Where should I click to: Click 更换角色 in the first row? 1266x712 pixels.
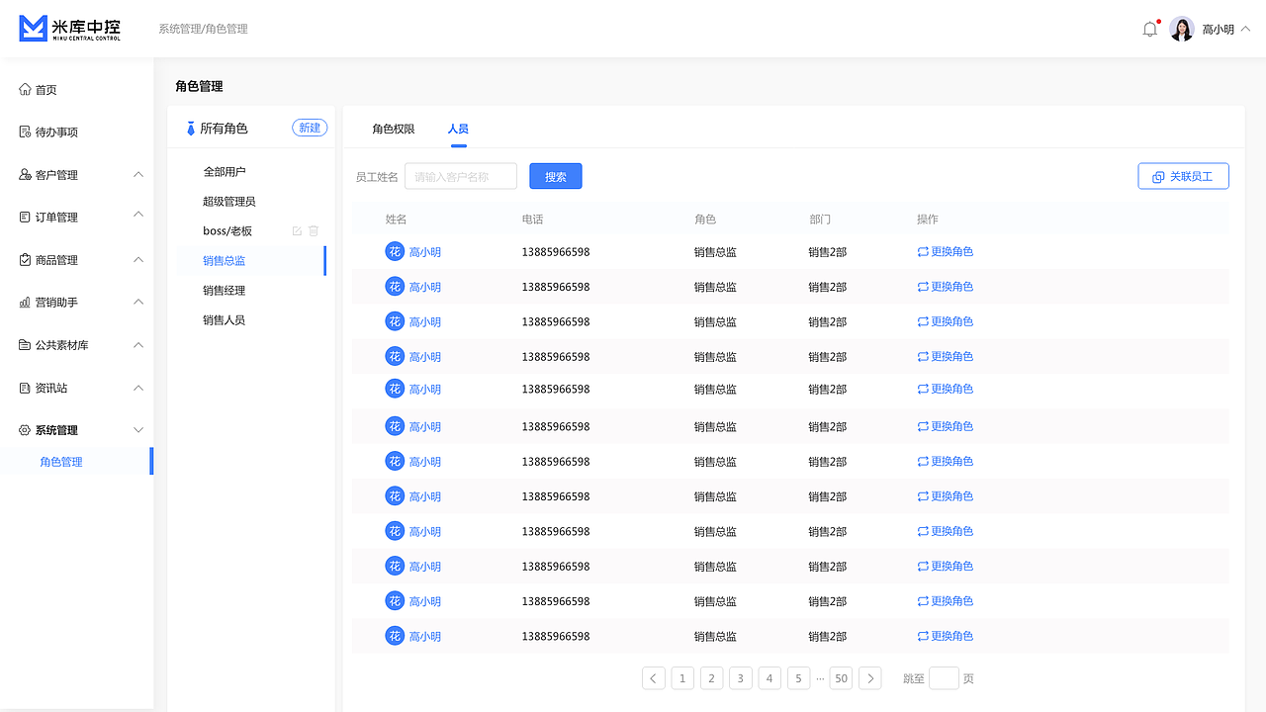[x=946, y=252]
